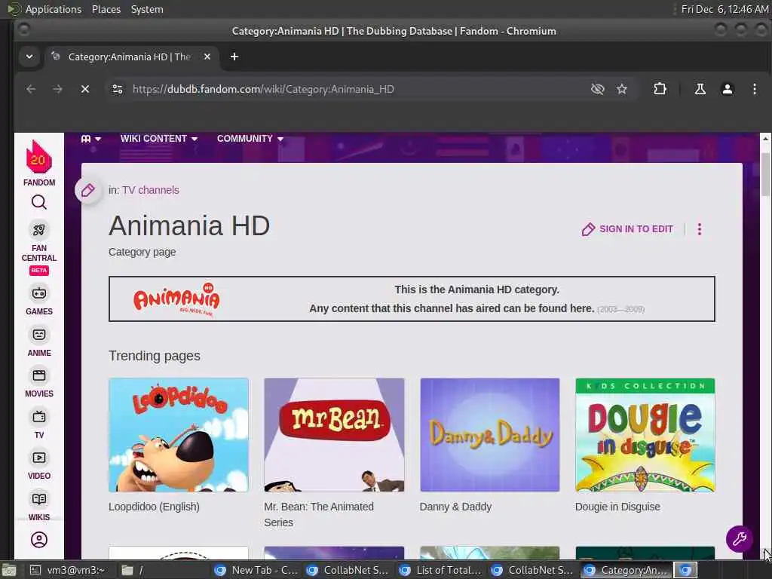Open Fan Central rocket icon
Viewport: 772px width, 579px height.
tap(39, 230)
